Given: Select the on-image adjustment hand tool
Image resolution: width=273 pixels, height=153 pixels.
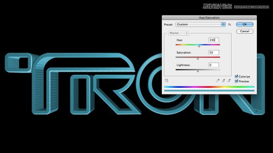Looking at the screenshot, I should tap(167, 80).
